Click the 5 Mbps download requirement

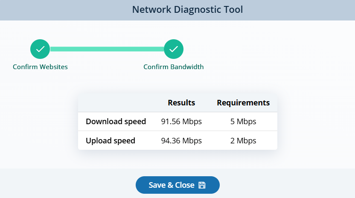pyautogui.click(x=243, y=122)
